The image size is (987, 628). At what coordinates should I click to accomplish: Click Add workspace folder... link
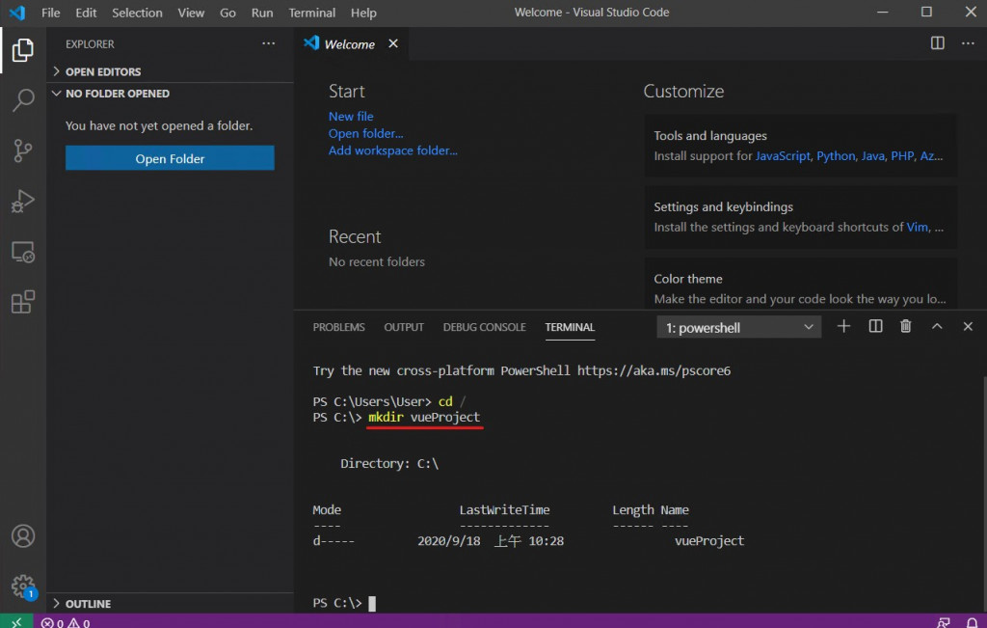[393, 150]
